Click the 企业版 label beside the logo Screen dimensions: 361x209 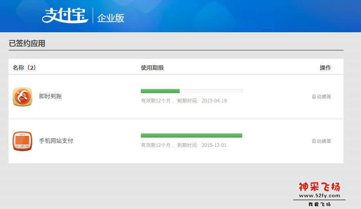[x=111, y=18]
